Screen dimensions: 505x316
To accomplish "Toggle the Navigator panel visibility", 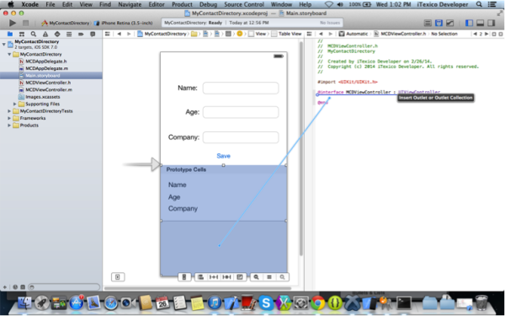I will (x=470, y=23).
